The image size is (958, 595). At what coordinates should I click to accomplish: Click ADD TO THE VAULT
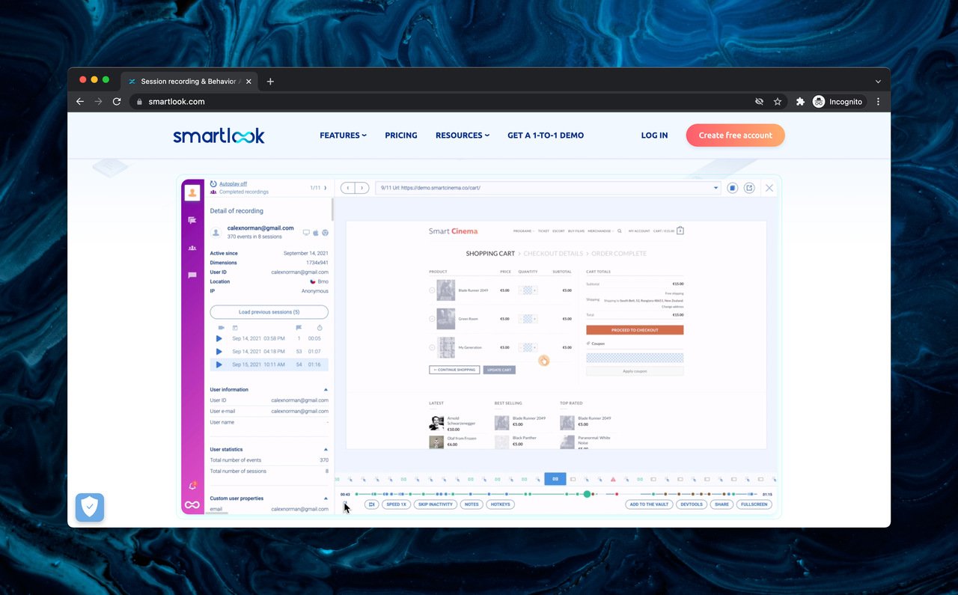[649, 504]
